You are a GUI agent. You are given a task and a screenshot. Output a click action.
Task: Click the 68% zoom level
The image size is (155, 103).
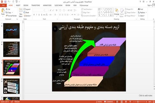coord(150,102)
